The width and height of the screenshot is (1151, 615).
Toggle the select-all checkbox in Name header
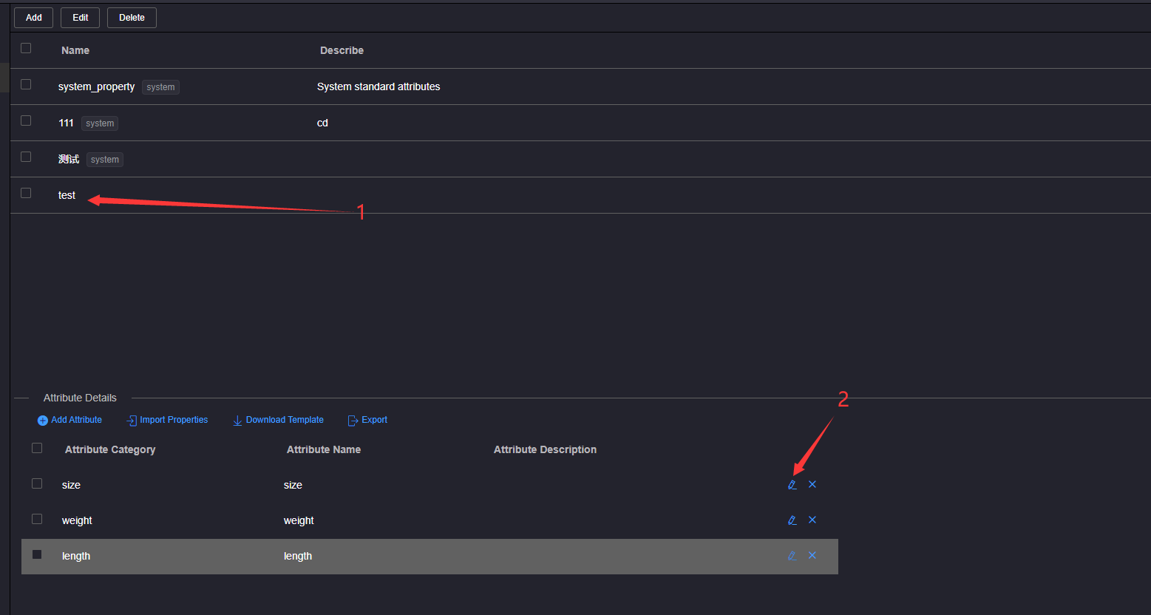point(26,48)
